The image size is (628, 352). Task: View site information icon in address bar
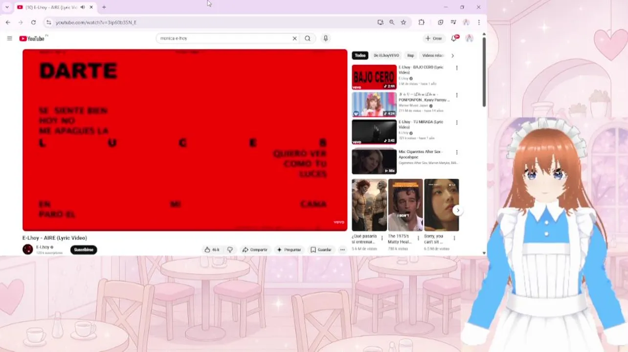pyautogui.click(x=48, y=22)
